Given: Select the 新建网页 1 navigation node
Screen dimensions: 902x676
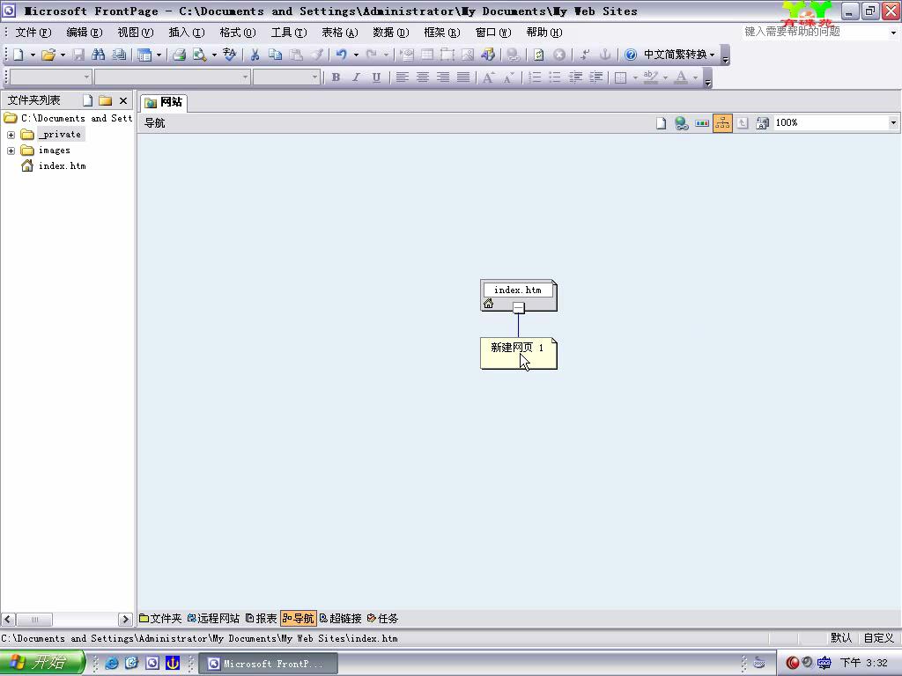Looking at the screenshot, I should point(518,353).
